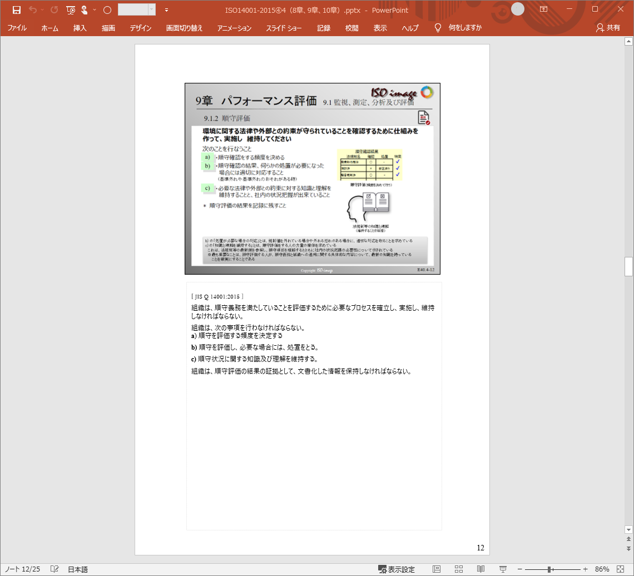Open the empty combo box dropdown in title bar

coord(152,10)
